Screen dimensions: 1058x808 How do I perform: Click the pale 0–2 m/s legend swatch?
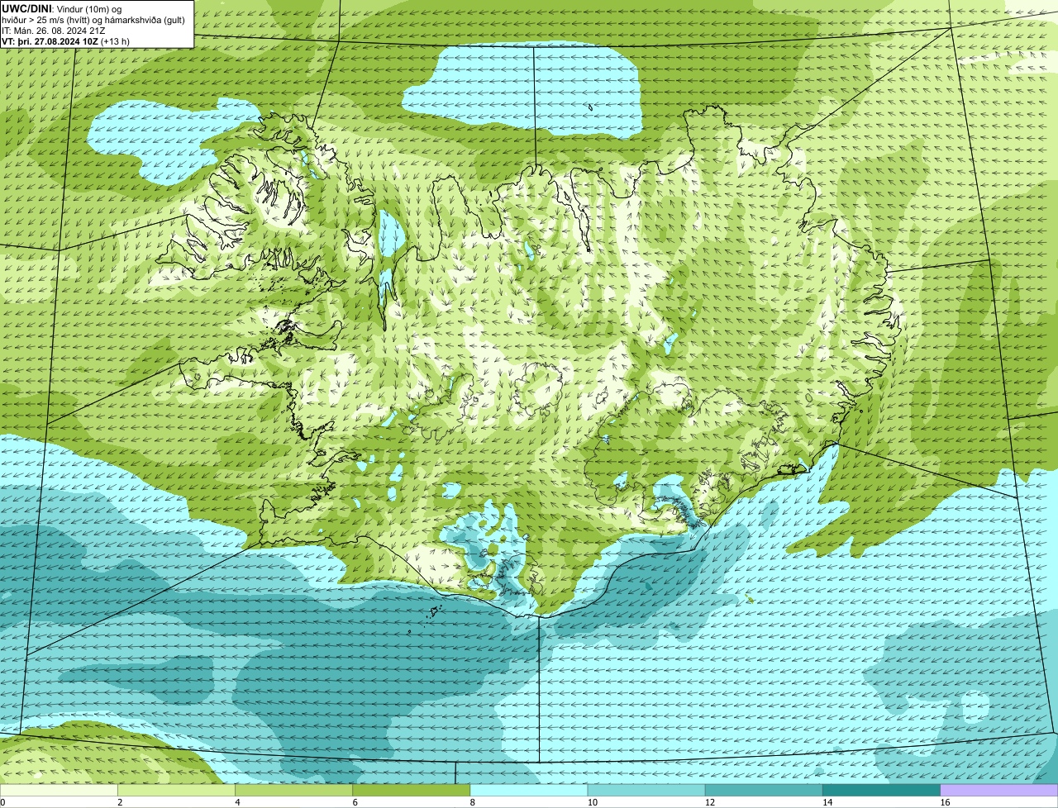tap(60, 791)
